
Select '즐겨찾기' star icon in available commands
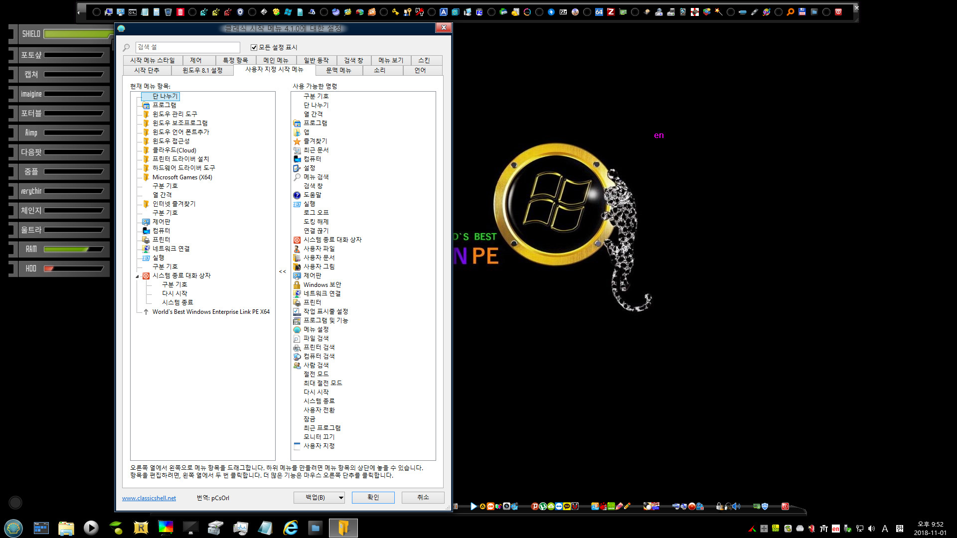297,141
